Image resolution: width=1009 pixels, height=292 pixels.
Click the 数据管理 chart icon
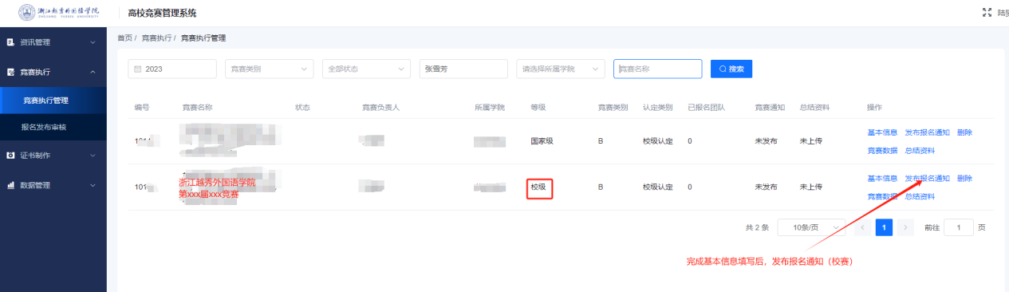tap(11, 185)
